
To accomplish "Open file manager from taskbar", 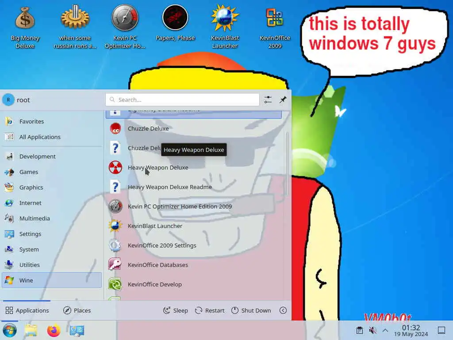I will [x=31, y=330].
